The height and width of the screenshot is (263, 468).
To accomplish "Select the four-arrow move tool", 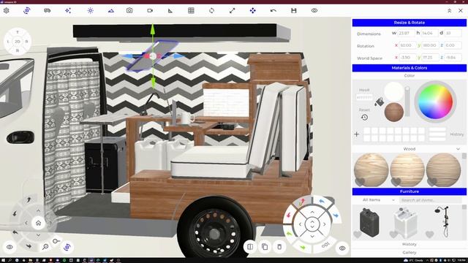I will click(x=253, y=10).
